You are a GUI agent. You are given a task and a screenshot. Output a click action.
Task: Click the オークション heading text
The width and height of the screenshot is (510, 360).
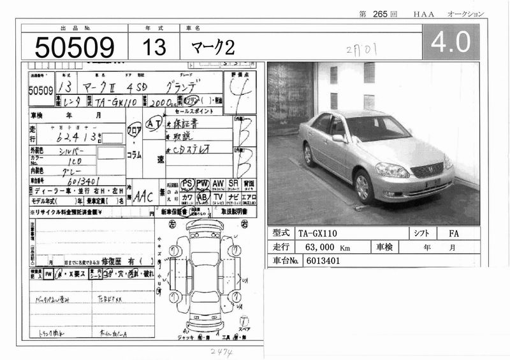[466, 14]
